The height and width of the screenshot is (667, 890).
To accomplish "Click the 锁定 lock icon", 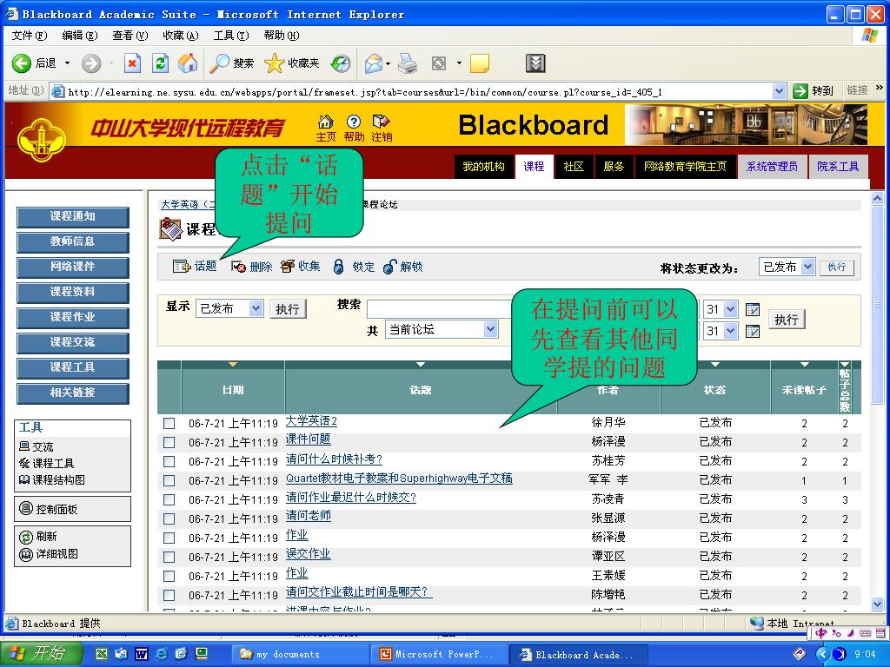I will 338,267.
